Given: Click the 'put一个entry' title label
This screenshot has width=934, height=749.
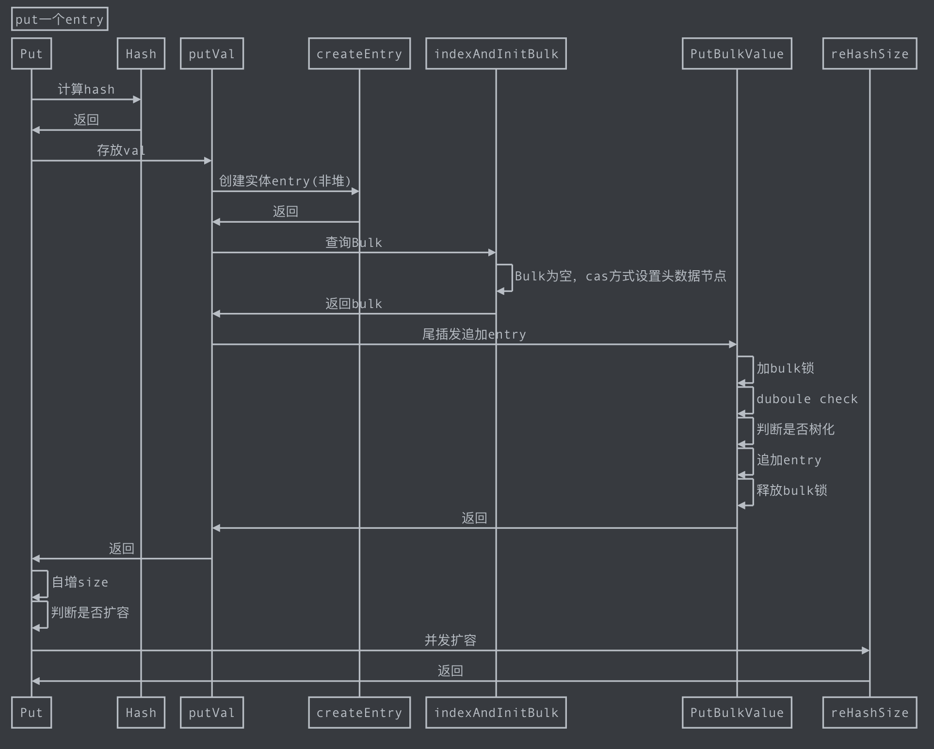Looking at the screenshot, I should [x=60, y=19].
